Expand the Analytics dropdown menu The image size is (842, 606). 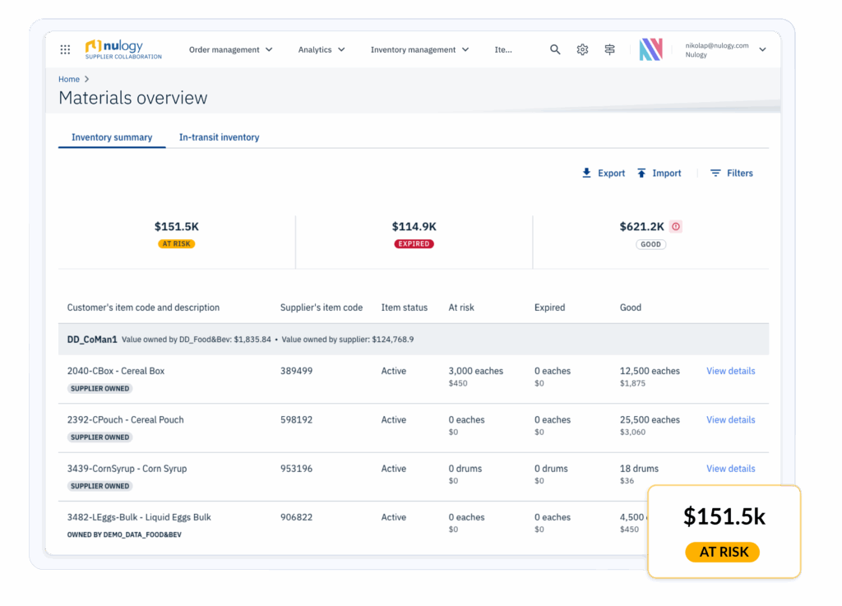click(322, 50)
